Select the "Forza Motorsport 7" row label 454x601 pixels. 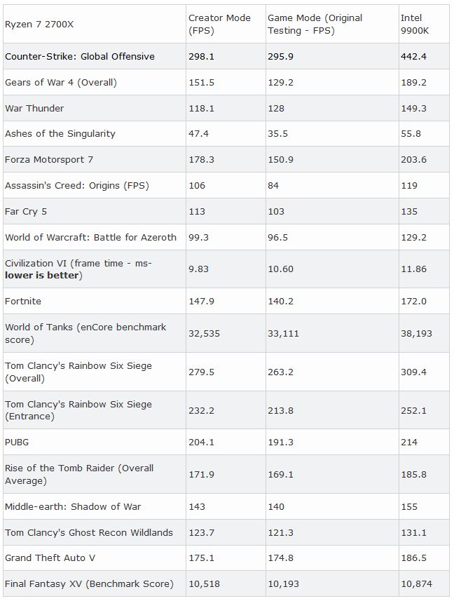[49, 159]
